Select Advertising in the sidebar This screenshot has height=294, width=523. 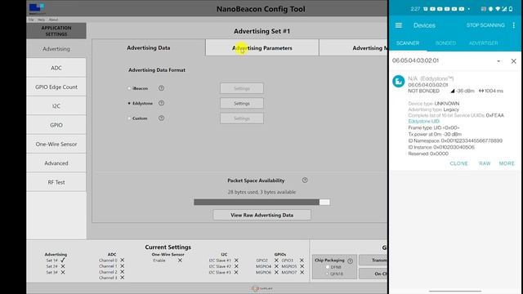(x=56, y=49)
